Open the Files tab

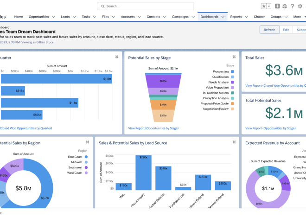(x=106, y=17)
